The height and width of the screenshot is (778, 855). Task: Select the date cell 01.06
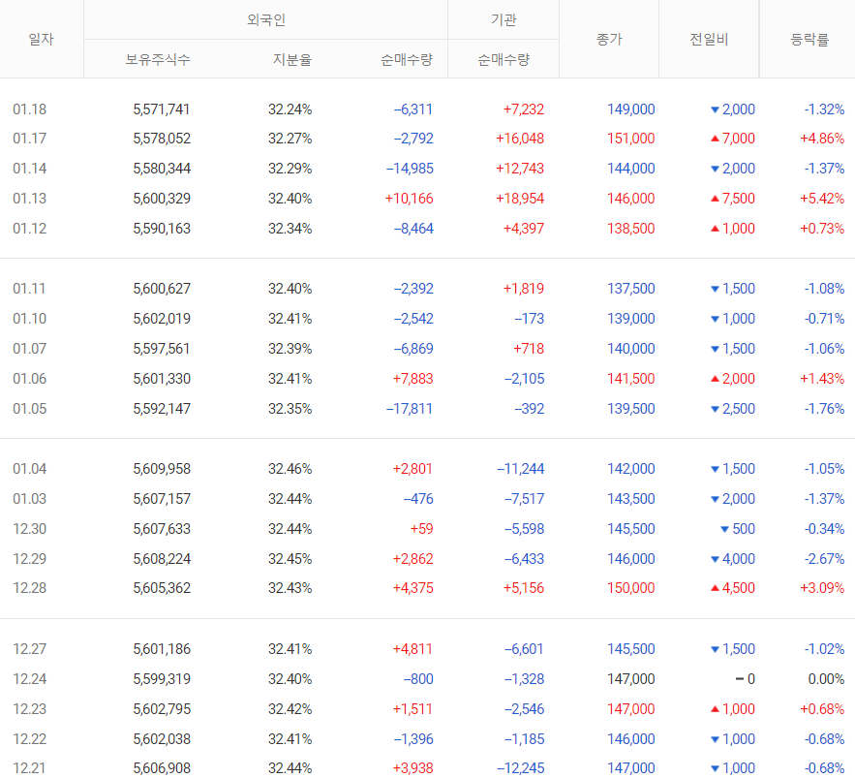click(x=29, y=379)
